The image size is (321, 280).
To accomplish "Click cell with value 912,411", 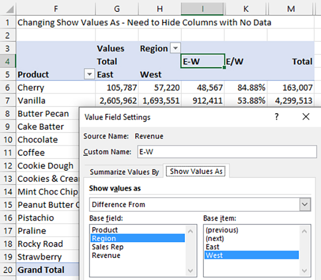I will (203, 101).
